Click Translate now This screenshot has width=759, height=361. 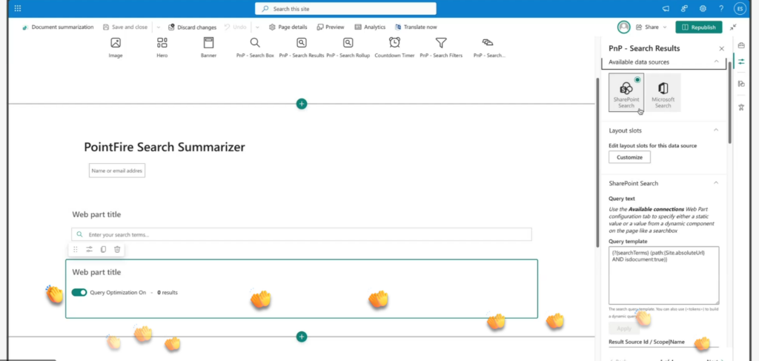416,27
